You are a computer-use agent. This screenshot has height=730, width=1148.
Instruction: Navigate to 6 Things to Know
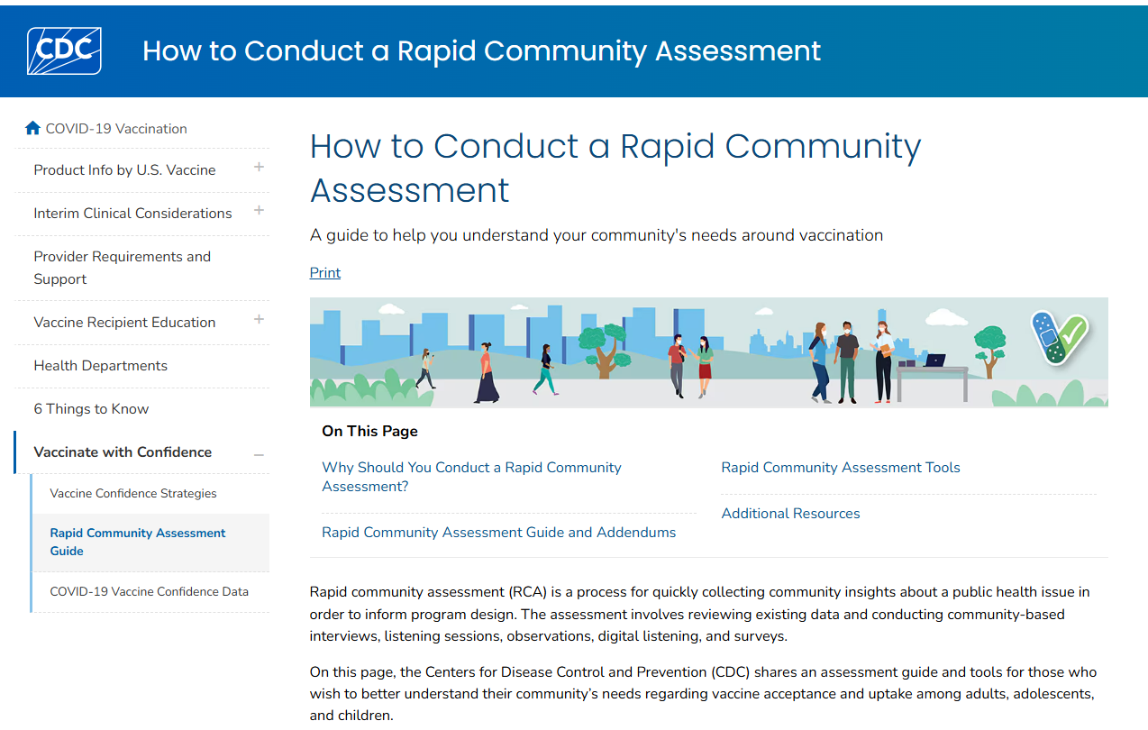pyautogui.click(x=91, y=408)
